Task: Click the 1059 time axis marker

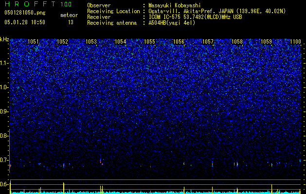Action: click(266, 42)
